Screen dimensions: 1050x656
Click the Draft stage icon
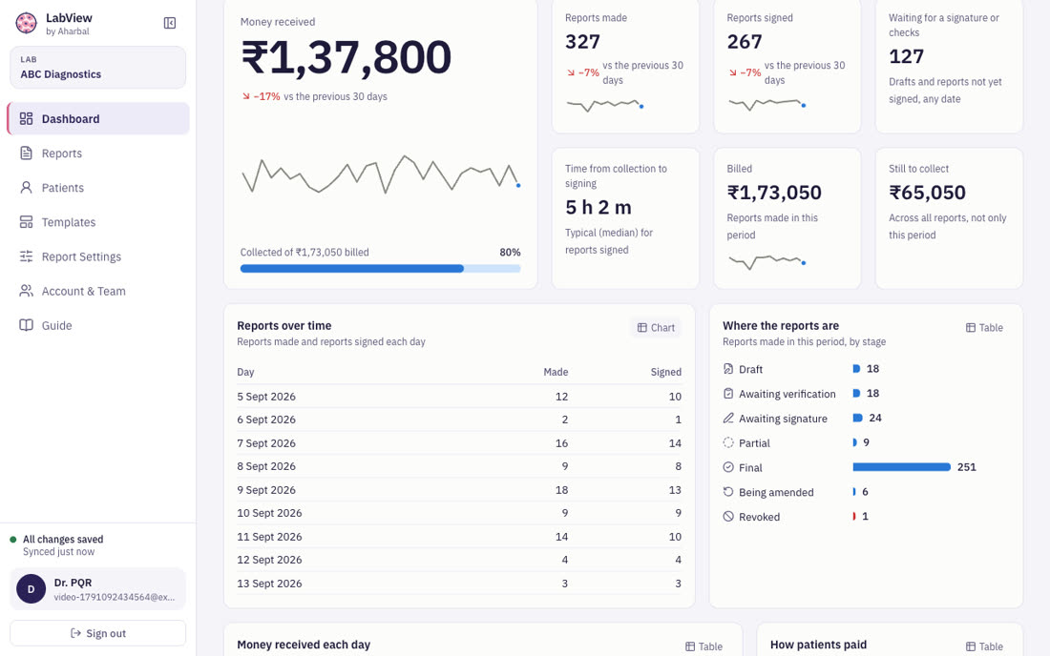(x=728, y=369)
